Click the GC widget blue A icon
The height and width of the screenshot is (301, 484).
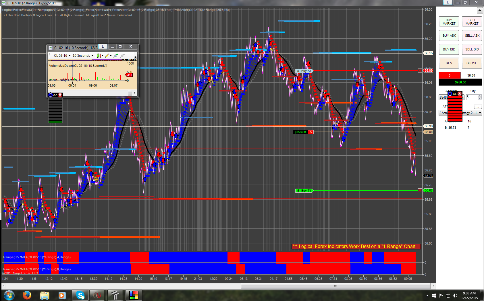pos(51,95)
